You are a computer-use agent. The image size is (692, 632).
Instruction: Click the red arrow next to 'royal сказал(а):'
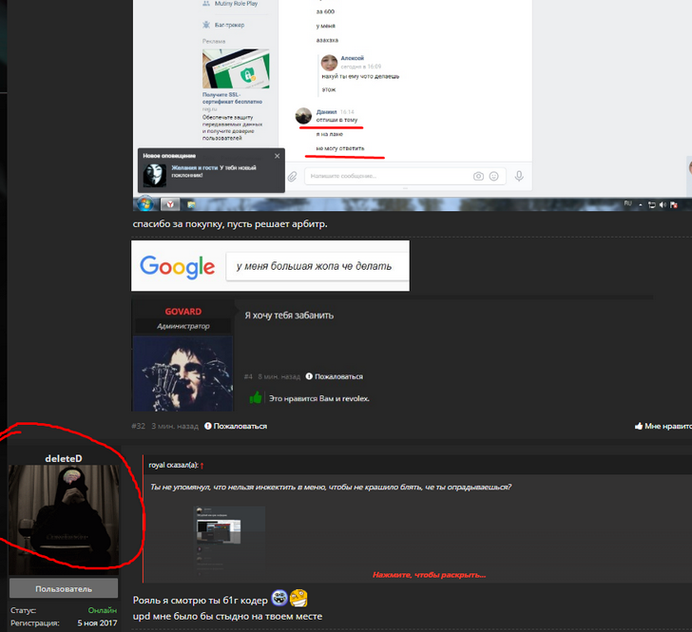[202, 466]
